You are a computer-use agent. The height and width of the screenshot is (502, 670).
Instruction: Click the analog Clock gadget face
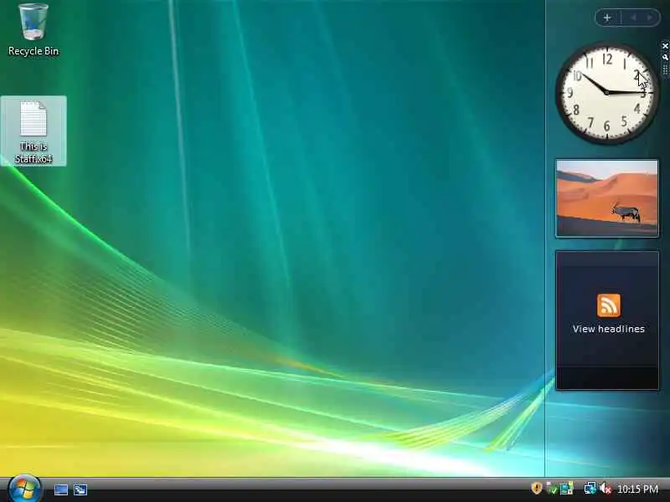coord(606,92)
